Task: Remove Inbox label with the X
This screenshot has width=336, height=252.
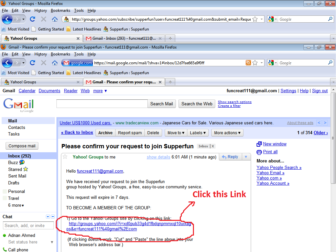Action: point(213,146)
